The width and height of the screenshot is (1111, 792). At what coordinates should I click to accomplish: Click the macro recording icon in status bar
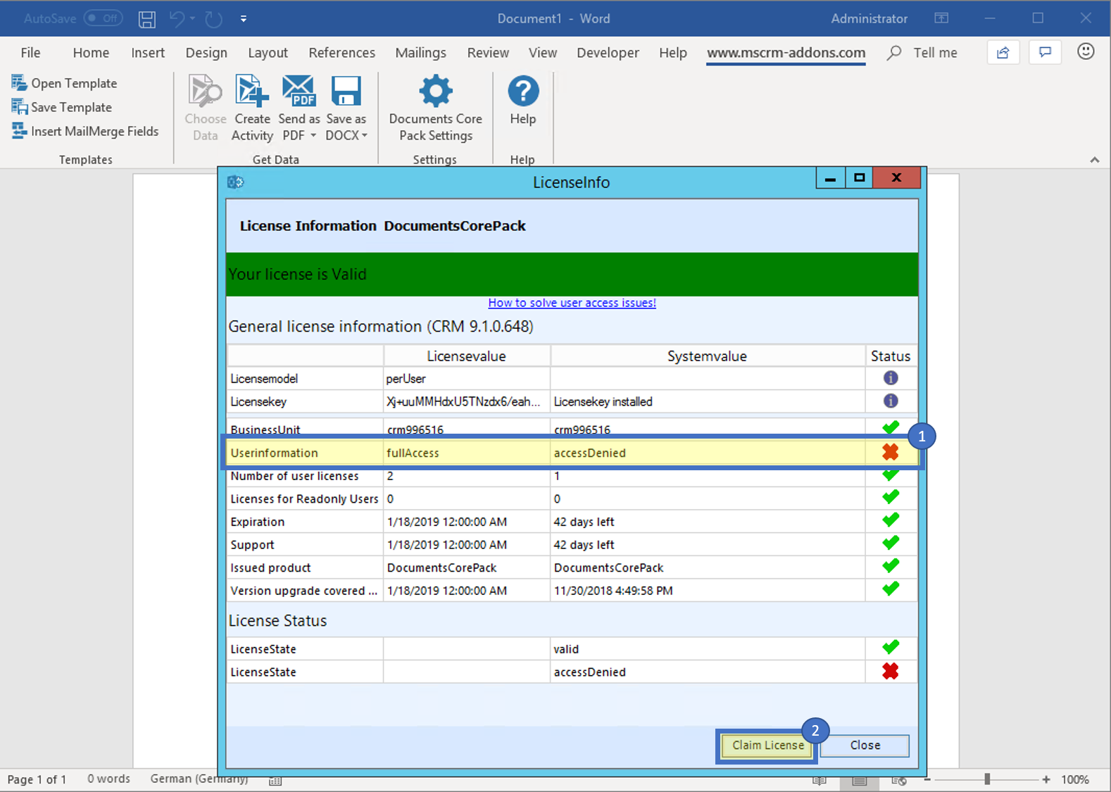coord(275,781)
